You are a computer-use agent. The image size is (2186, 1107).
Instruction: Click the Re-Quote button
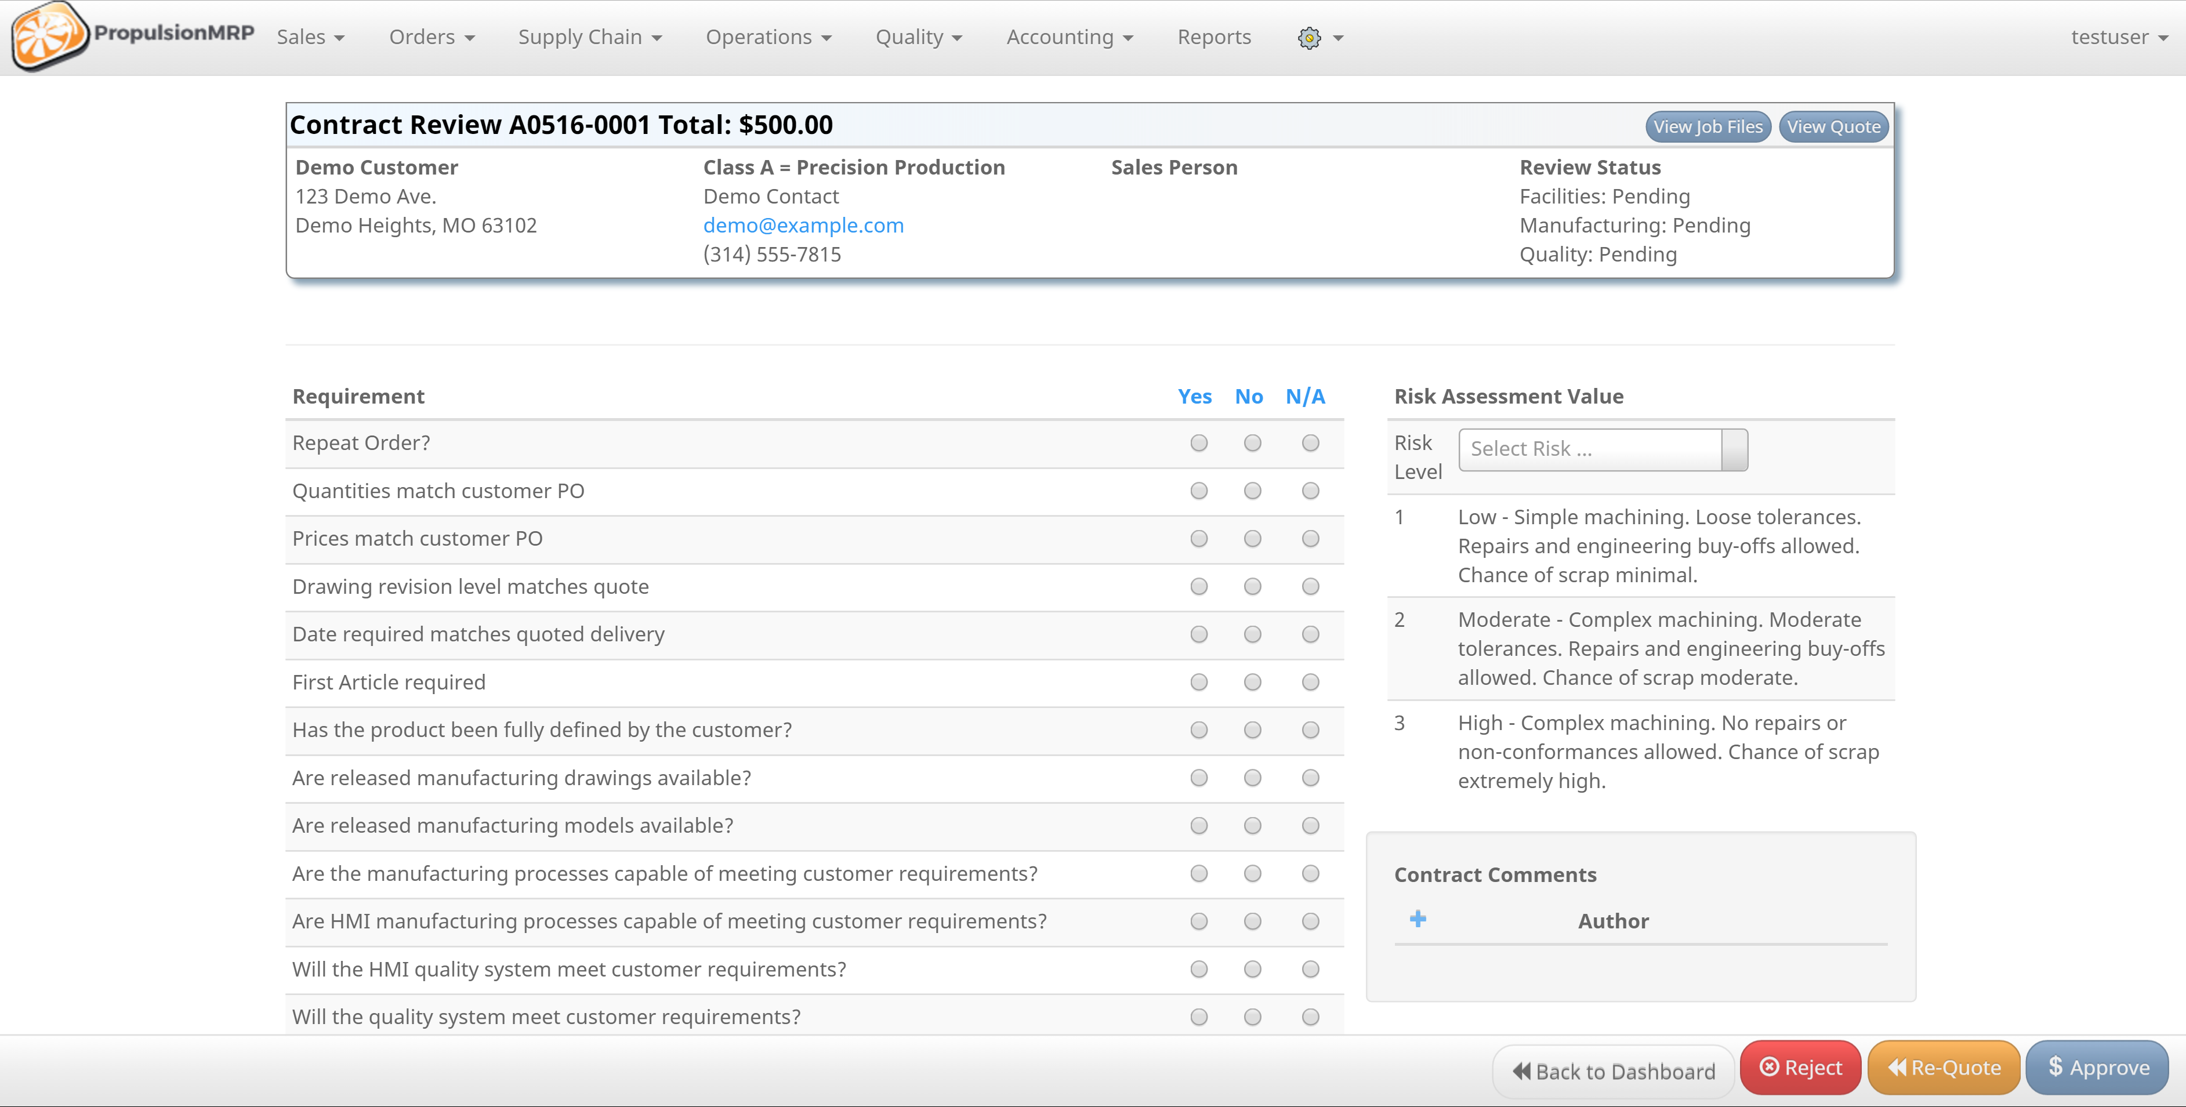point(1944,1067)
